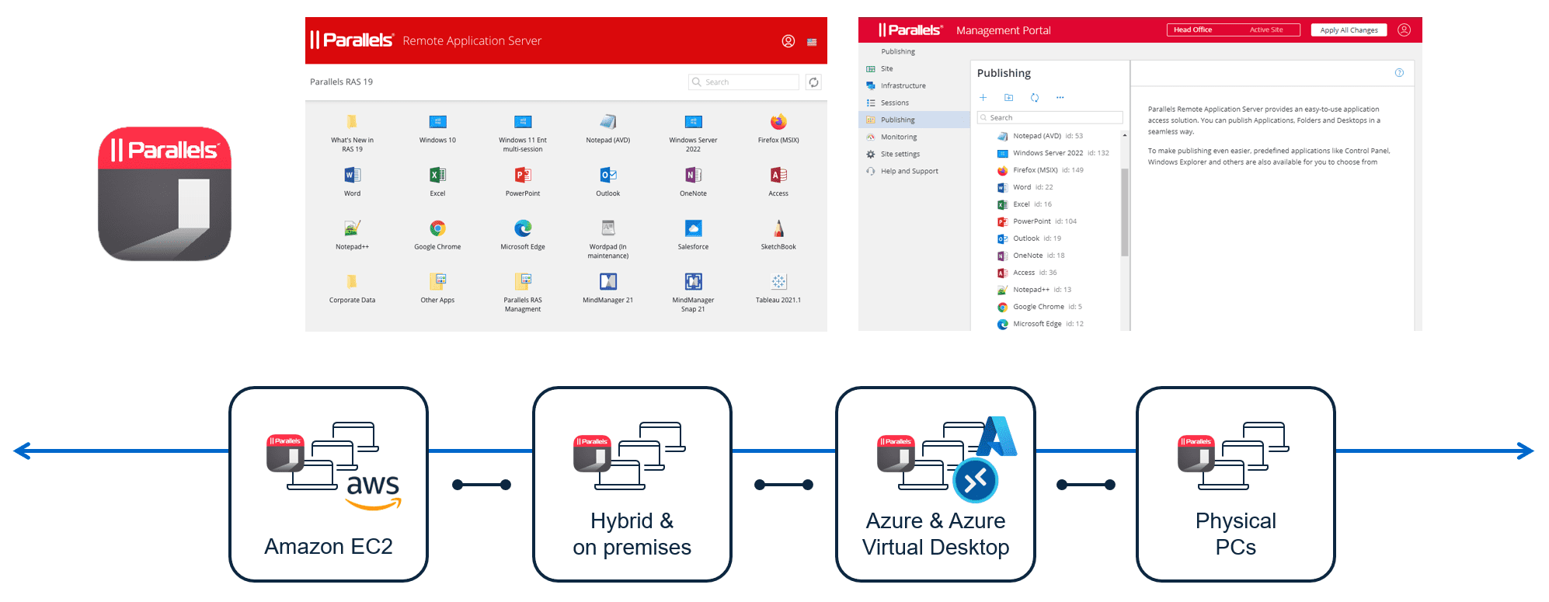Screen dimensions: 1549x602
Task: Open the Windows 11 Ent multi-session desktop
Action: [523, 123]
